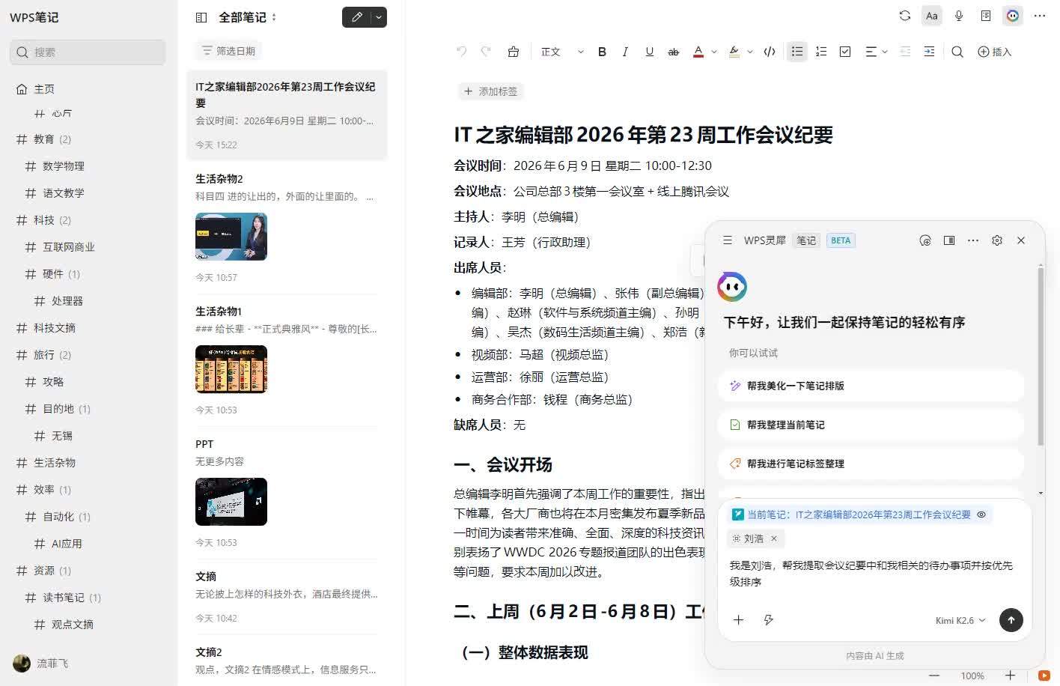Apply the highlight color
The image size is (1060, 686).
coord(734,52)
